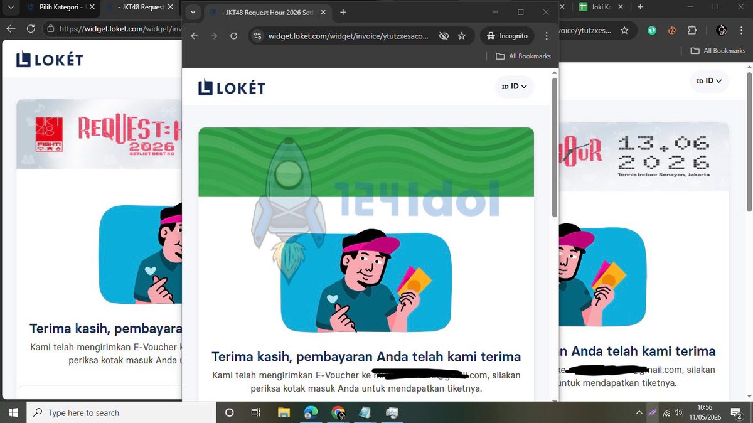Open Microsoft Edge from the taskbar
The width and height of the screenshot is (753, 423).
coord(311,413)
